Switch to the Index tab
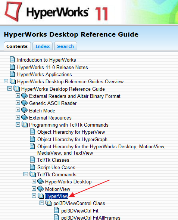178x220 pixels. [43, 46]
